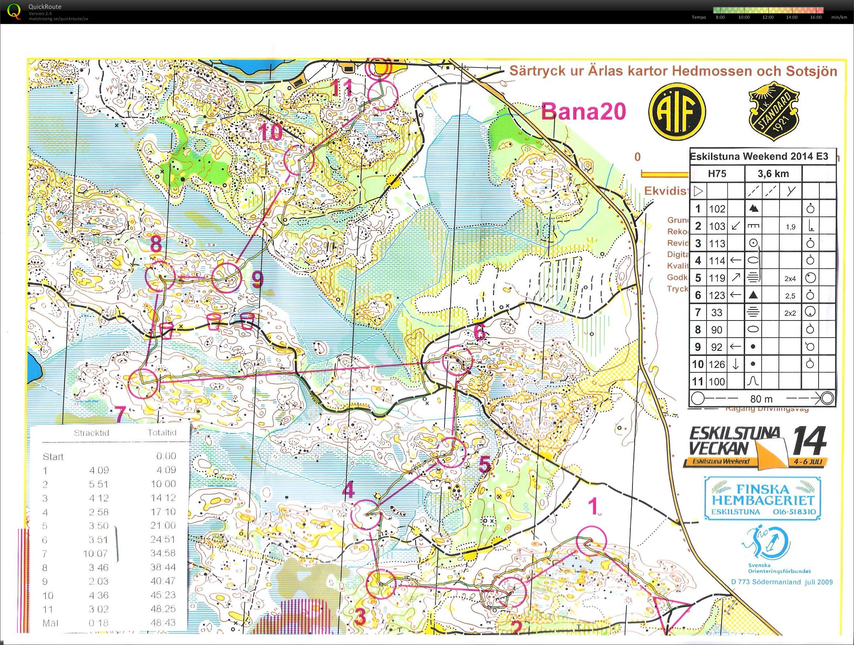Open the matstroeng.se/quickroute/sv link
Viewport: 854px width, 645px height.
[58, 19]
